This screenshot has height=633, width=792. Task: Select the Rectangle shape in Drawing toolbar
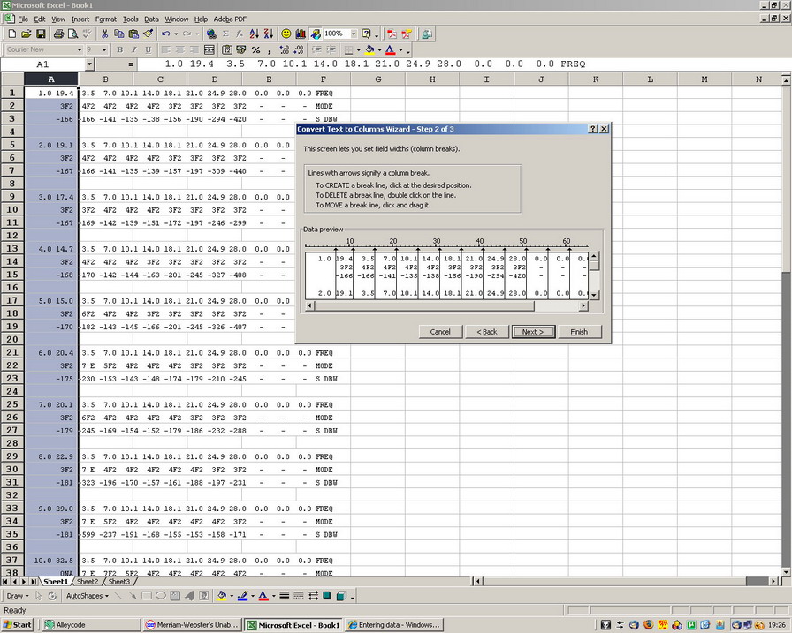[147, 596]
